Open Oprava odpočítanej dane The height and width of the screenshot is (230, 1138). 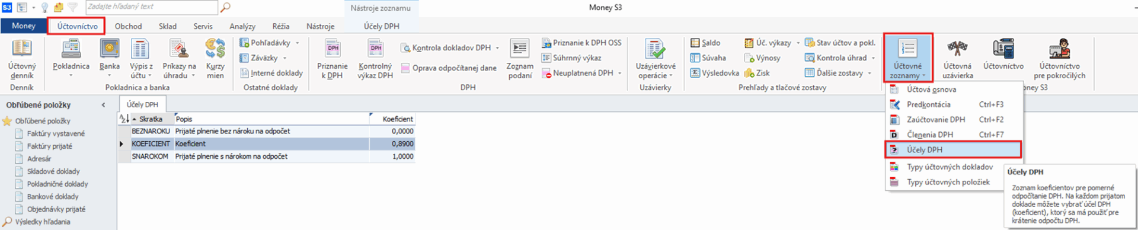click(x=449, y=68)
